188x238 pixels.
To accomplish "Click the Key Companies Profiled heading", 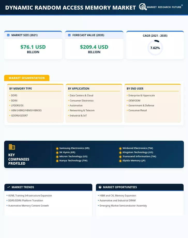I will pyautogui.click(x=19, y=159).
